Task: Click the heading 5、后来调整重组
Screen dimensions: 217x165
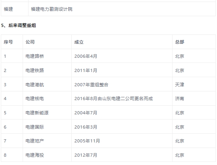Action: coord(18,25)
